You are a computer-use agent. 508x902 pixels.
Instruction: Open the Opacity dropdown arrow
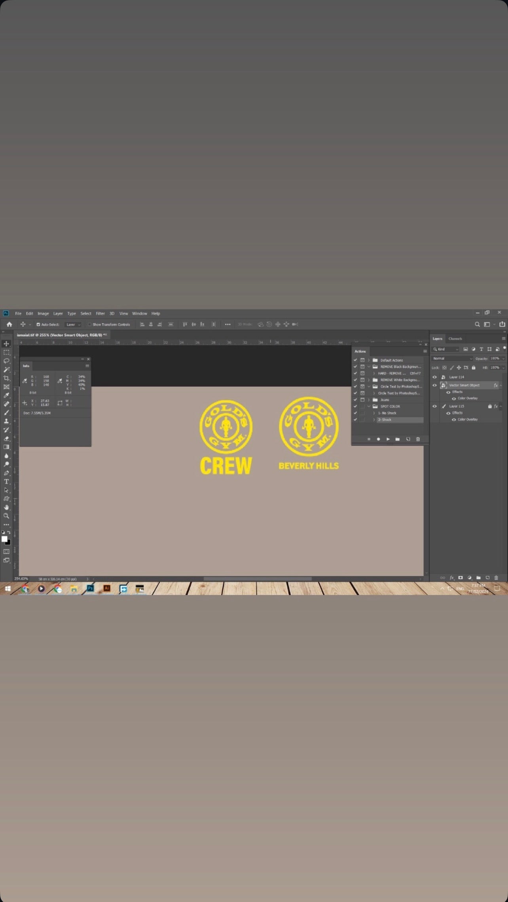pos(503,359)
